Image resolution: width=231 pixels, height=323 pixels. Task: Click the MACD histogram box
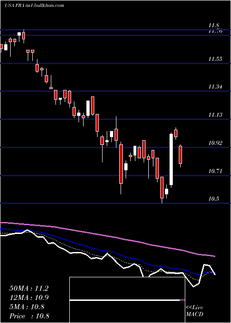[x=127, y=300]
